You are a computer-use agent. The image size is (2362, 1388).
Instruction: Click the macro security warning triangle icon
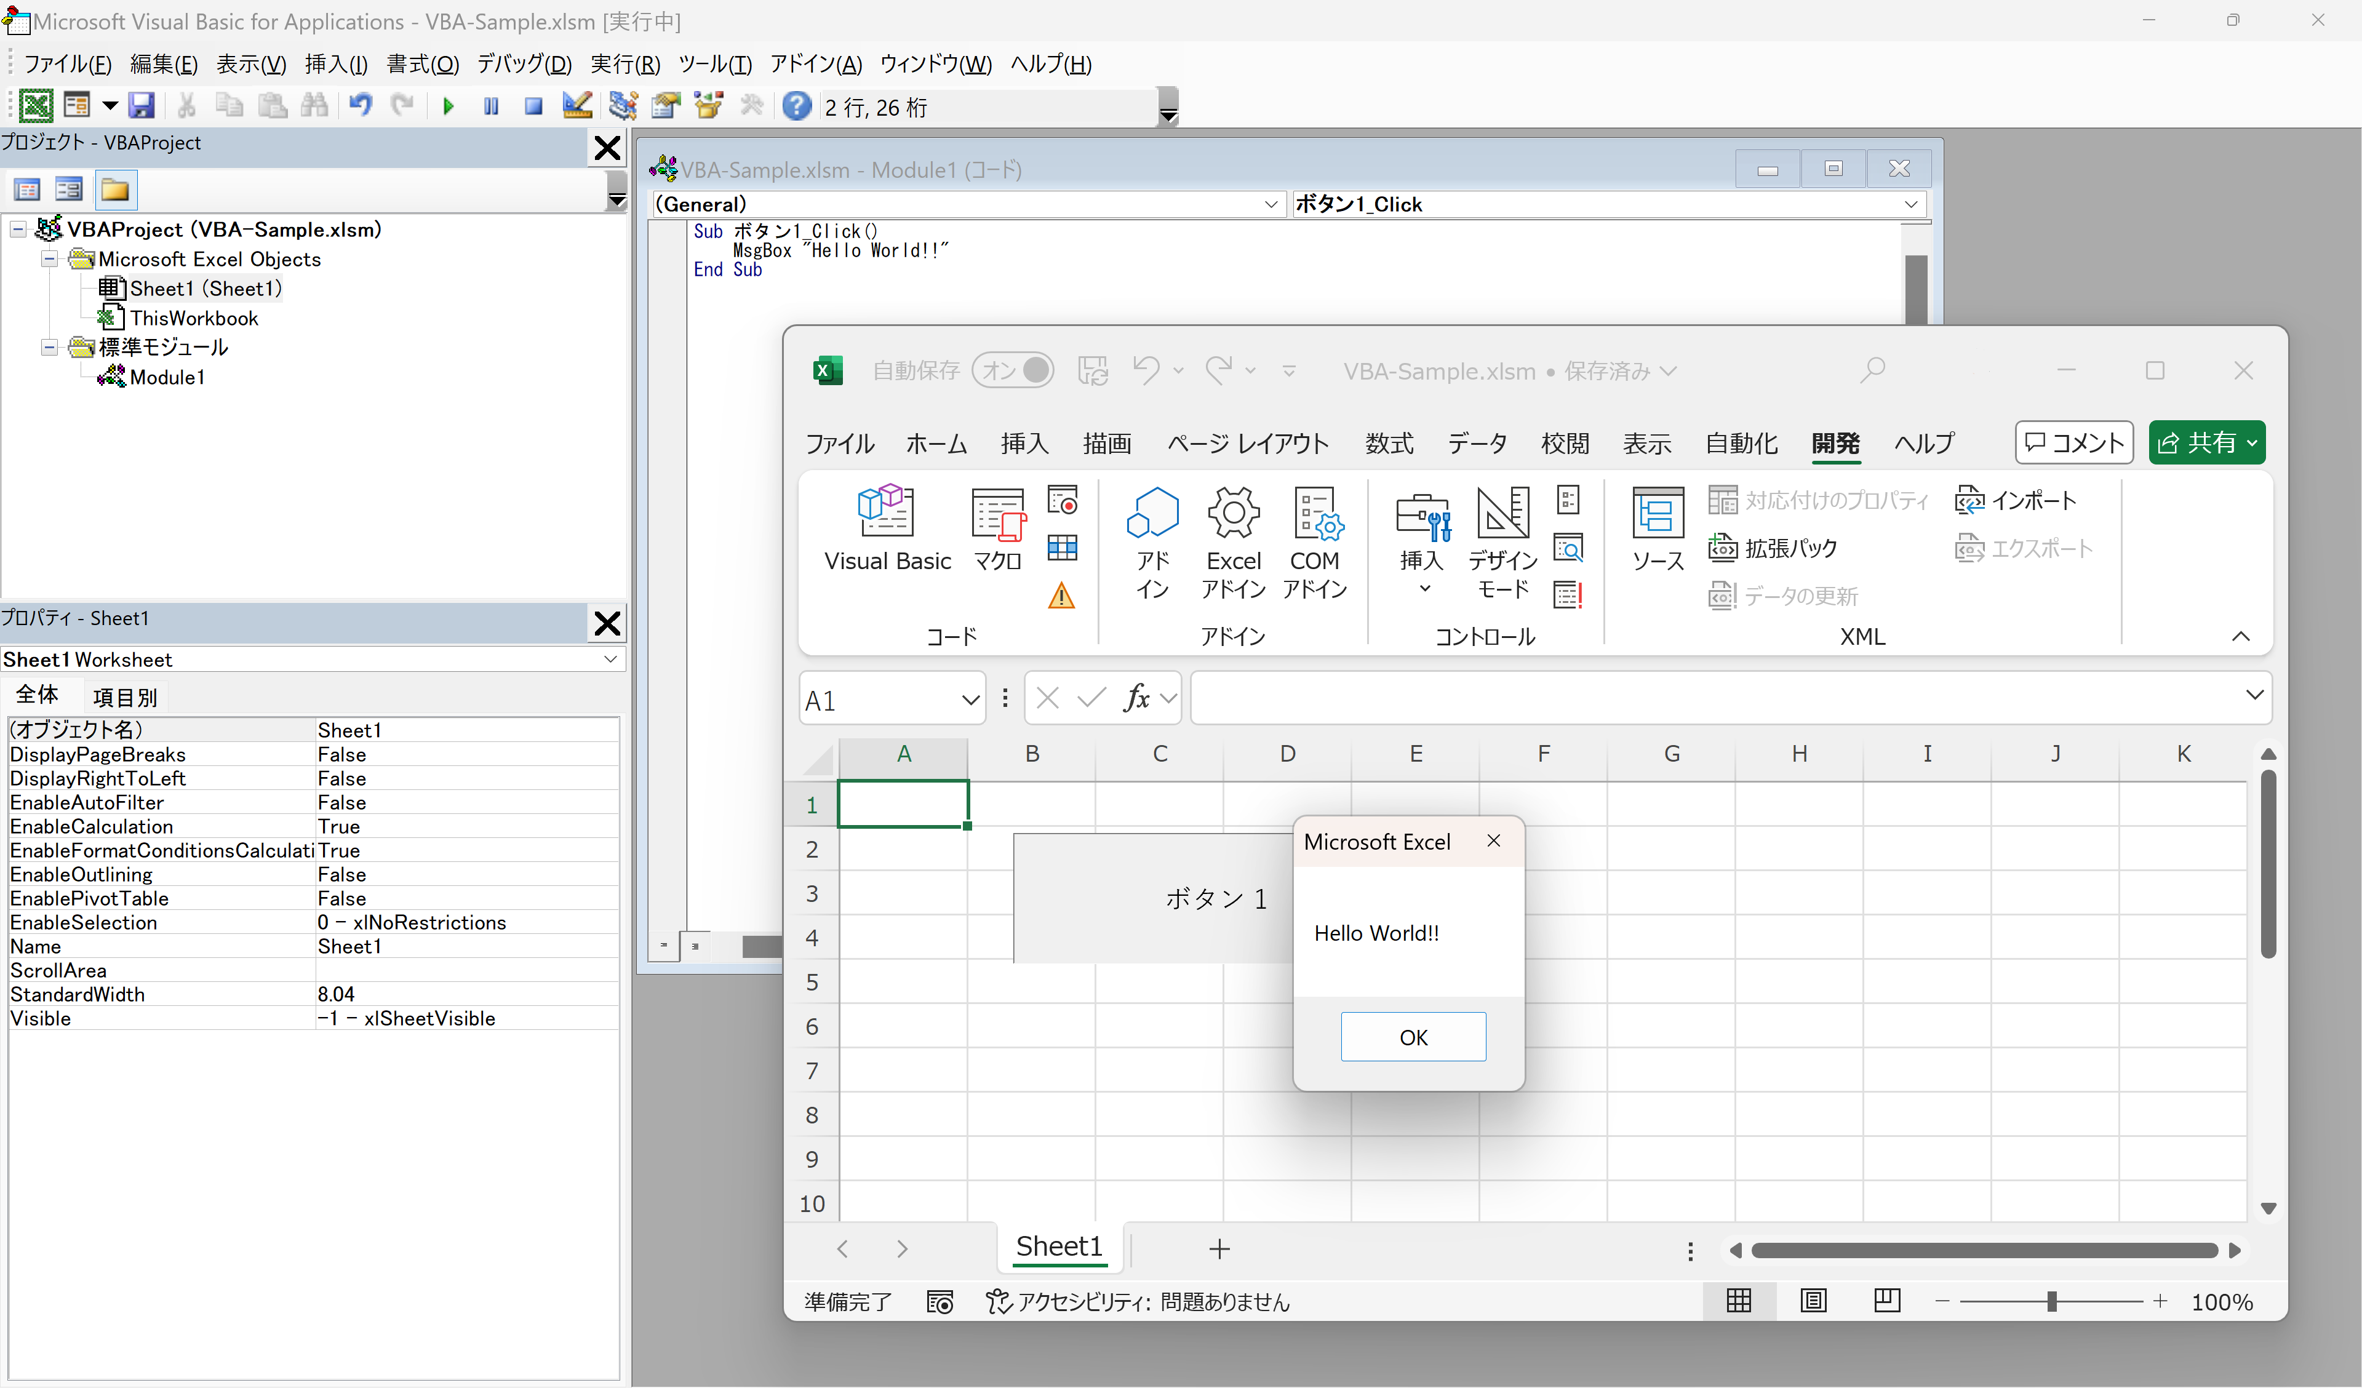pos(1061,596)
